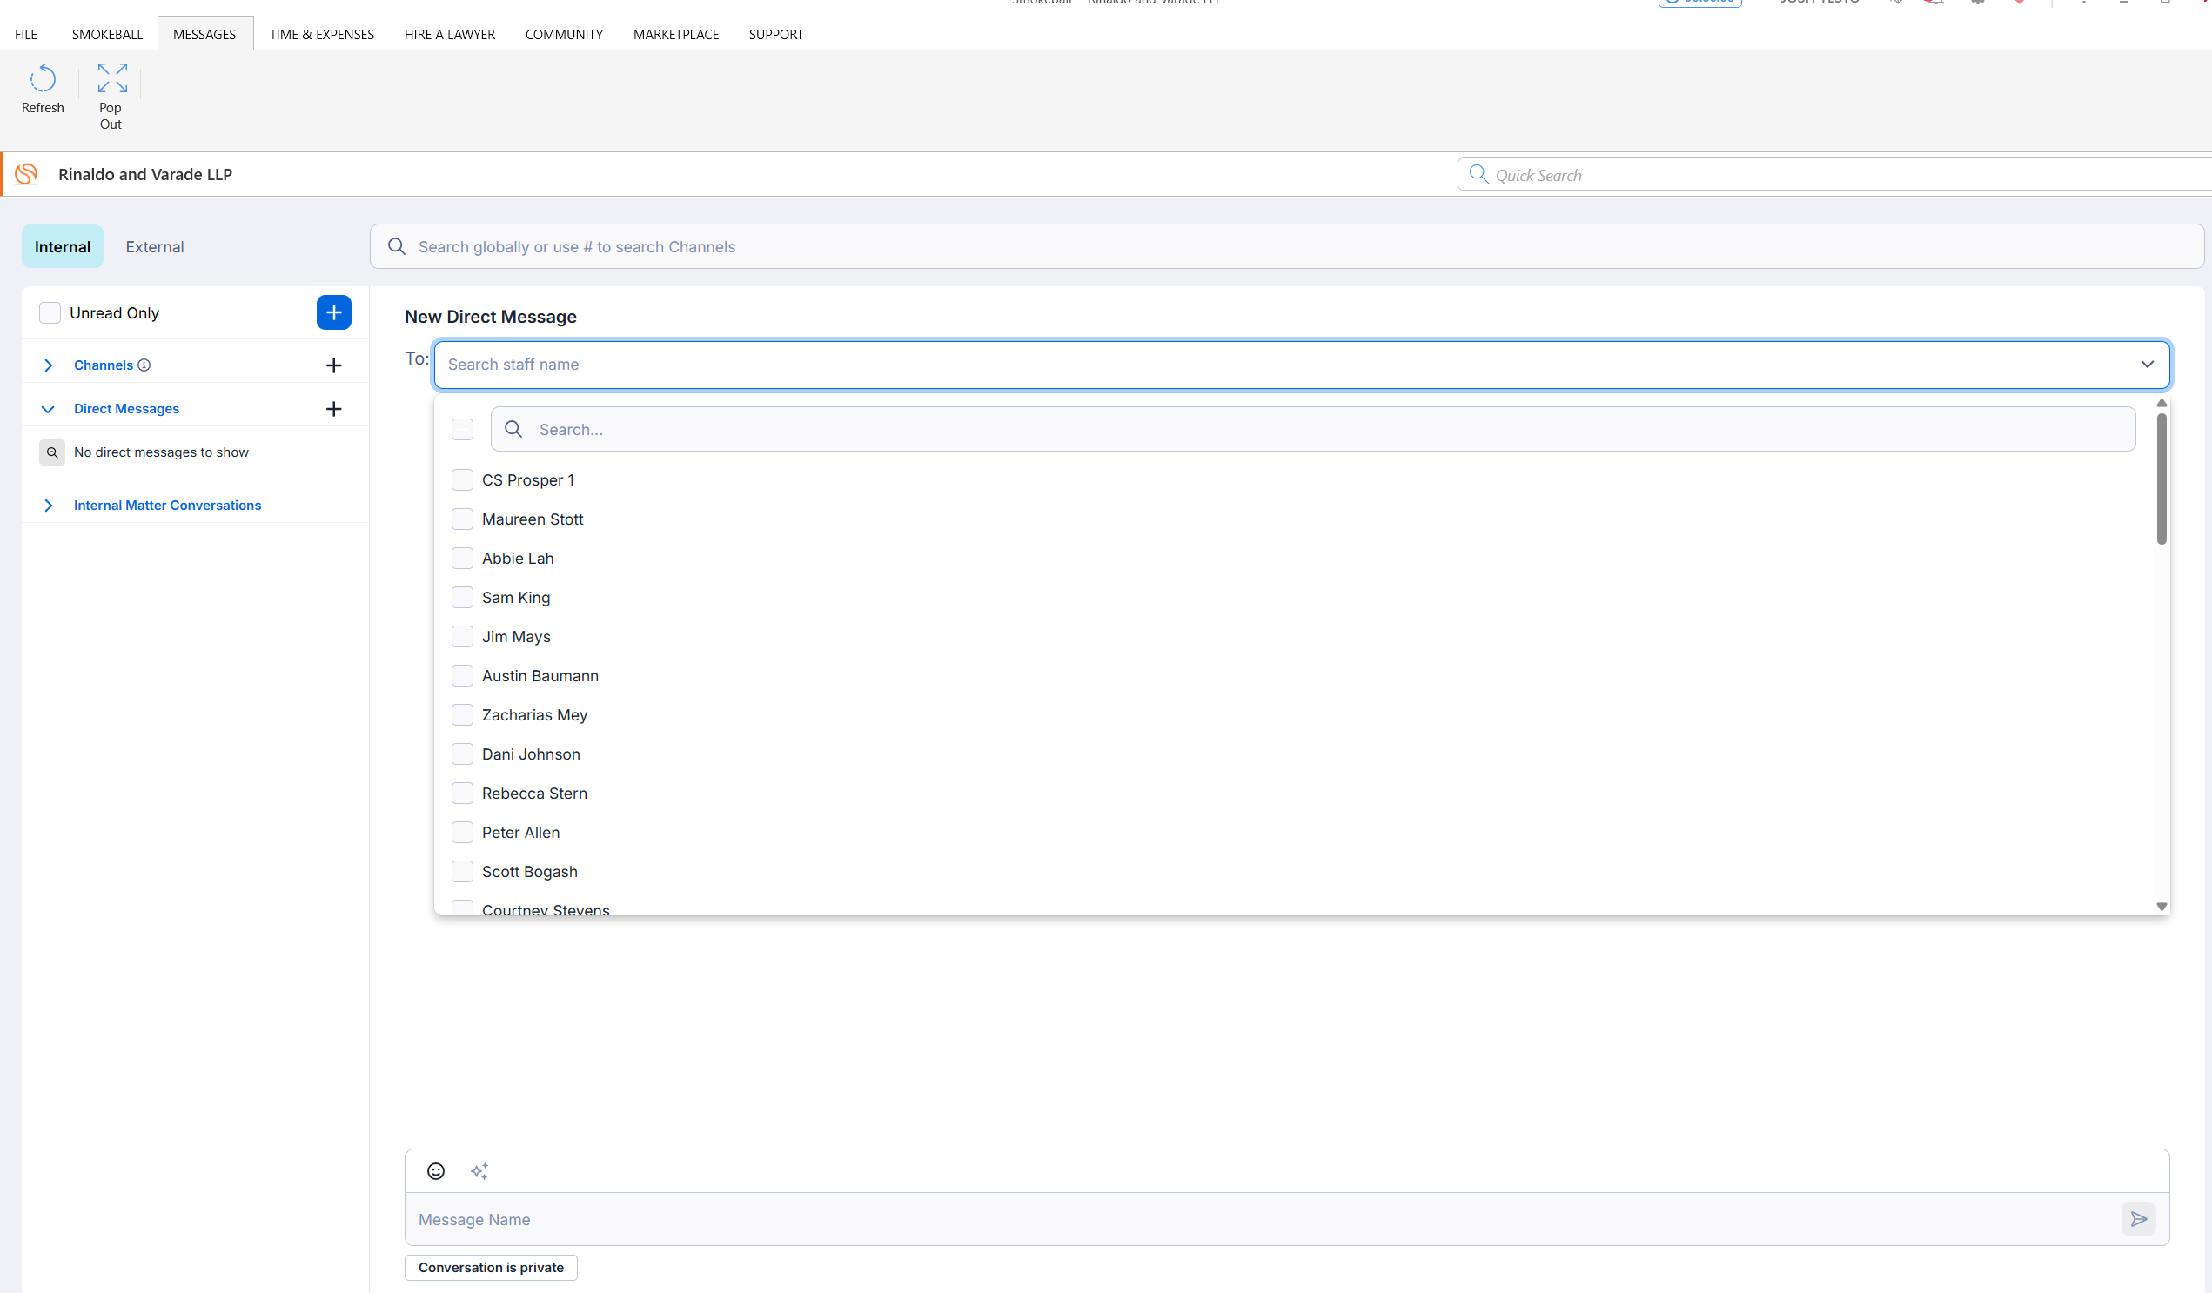Select CS Prosper 1 from the staff list
The height and width of the screenshot is (1293, 2212).
tap(527, 480)
